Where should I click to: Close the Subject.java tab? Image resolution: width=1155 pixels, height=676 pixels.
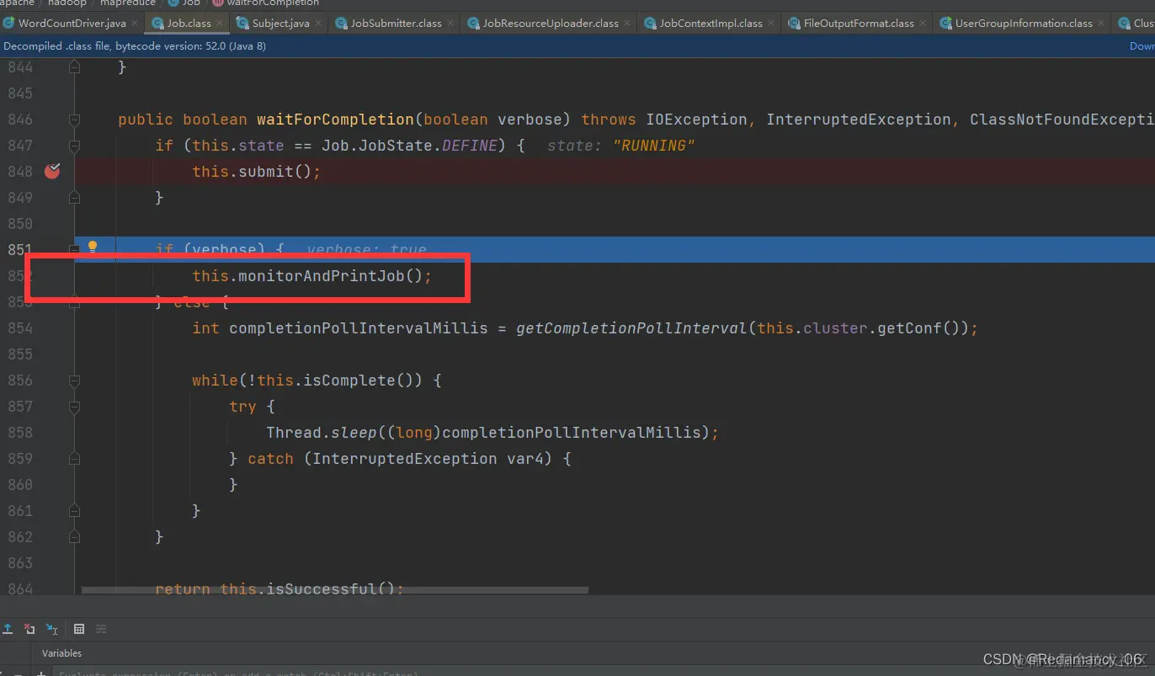[x=318, y=24]
